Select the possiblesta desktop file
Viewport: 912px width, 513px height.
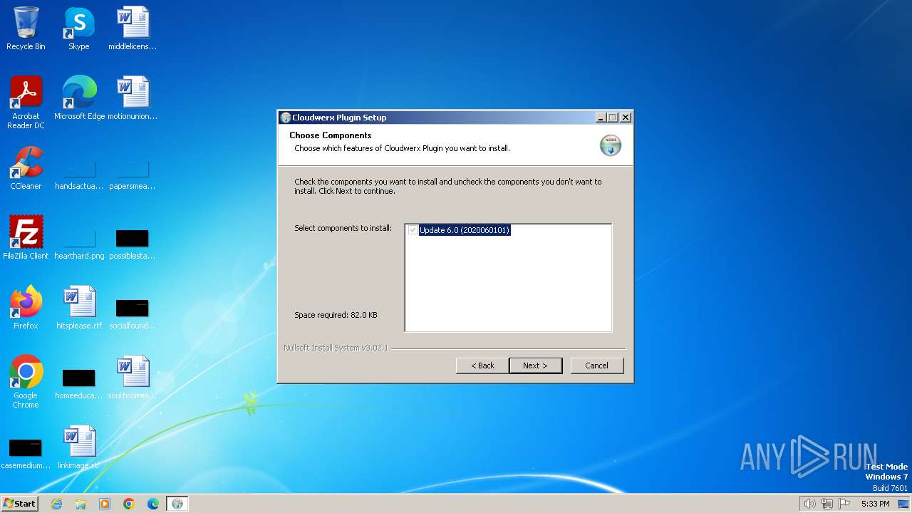click(x=133, y=243)
